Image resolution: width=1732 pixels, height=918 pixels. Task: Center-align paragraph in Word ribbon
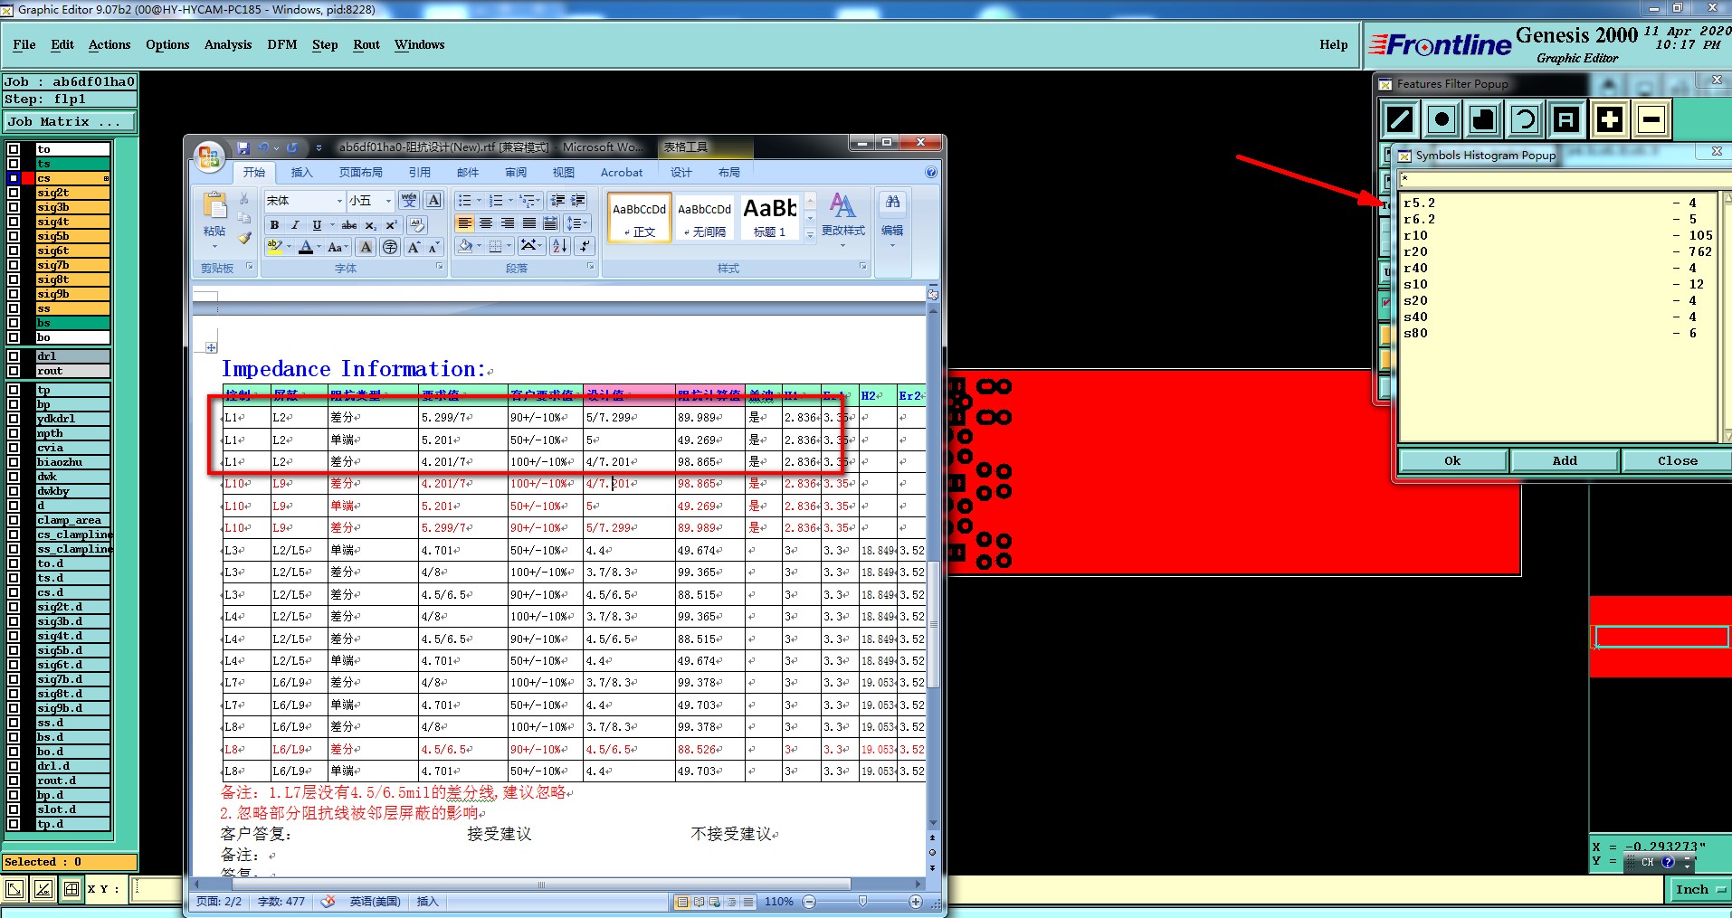tap(486, 223)
